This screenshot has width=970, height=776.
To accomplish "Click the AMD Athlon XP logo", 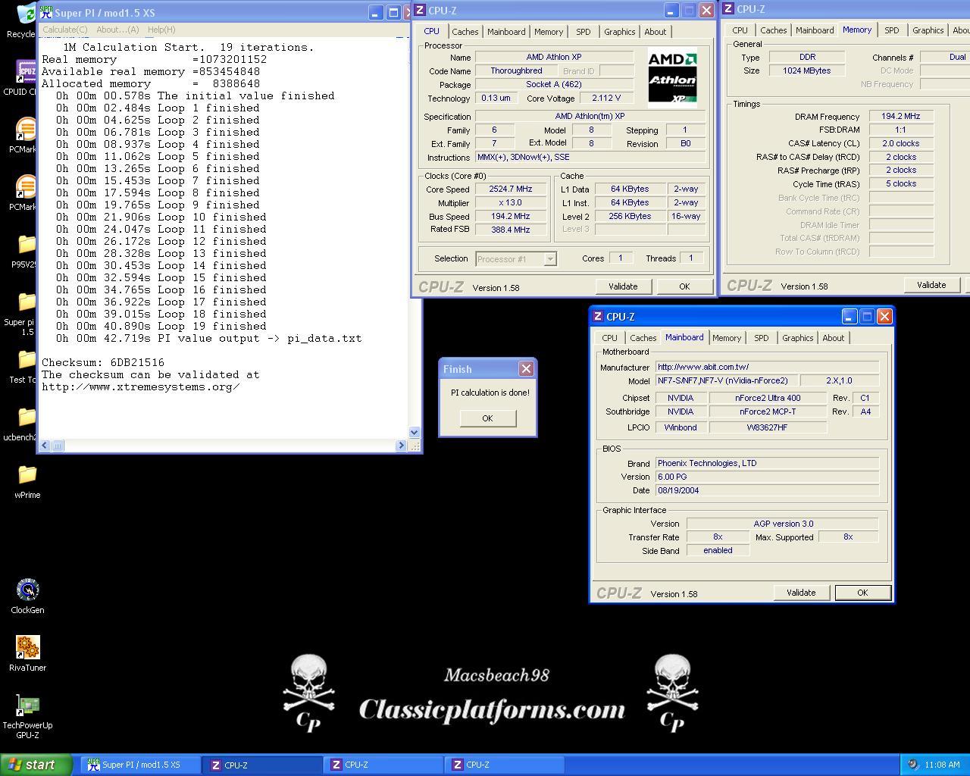I will 672,77.
